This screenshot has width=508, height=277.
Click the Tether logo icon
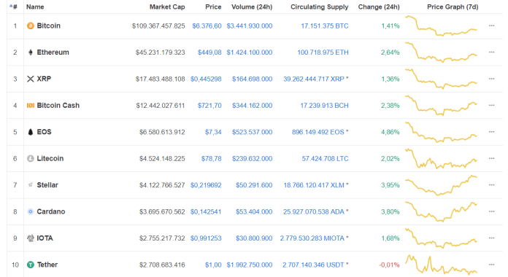(31, 265)
